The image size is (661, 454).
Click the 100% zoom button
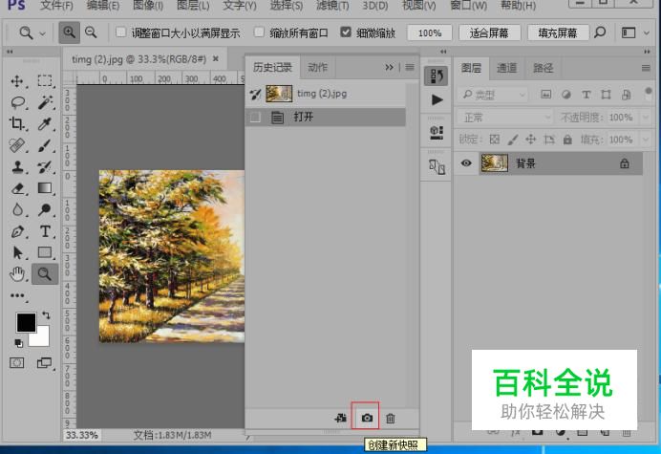430,32
